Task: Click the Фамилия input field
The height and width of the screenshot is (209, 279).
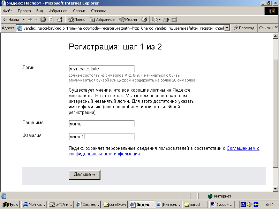Action: [101, 137]
